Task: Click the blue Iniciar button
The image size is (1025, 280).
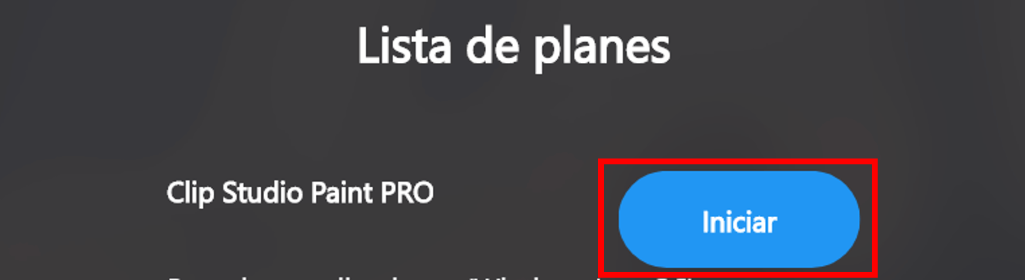Action: coord(739,220)
